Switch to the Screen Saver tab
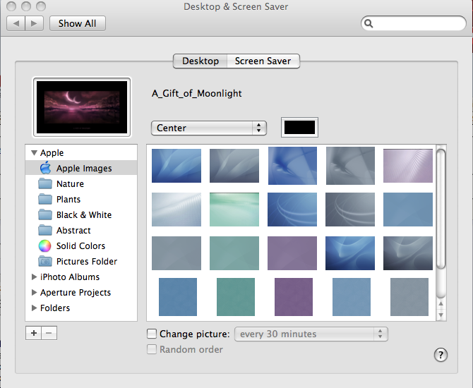The width and height of the screenshot is (473, 388). point(263,61)
